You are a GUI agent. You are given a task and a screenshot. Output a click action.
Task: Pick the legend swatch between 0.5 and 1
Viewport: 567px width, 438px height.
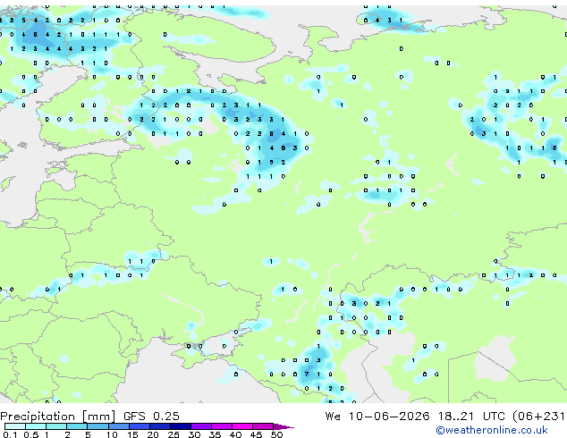tap(36, 426)
